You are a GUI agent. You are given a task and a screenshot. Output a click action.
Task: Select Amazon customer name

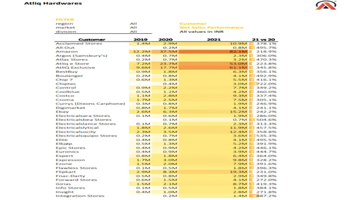click(x=67, y=51)
